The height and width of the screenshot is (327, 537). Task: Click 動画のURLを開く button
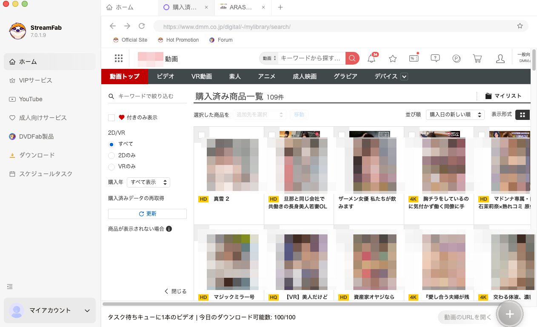point(468,317)
